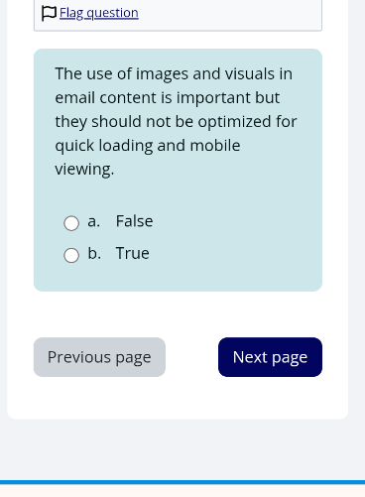This screenshot has height=497, width=365.
Task: Click the first line of the question text
Action: tap(174, 73)
